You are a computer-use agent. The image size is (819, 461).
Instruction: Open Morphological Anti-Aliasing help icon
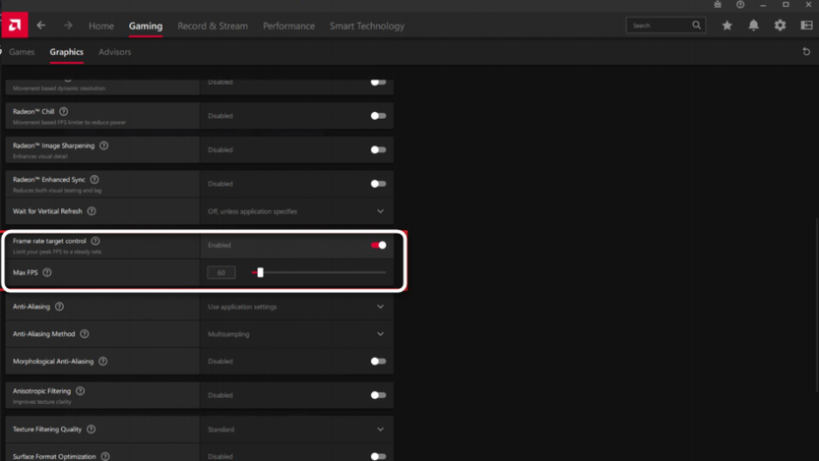pos(103,361)
